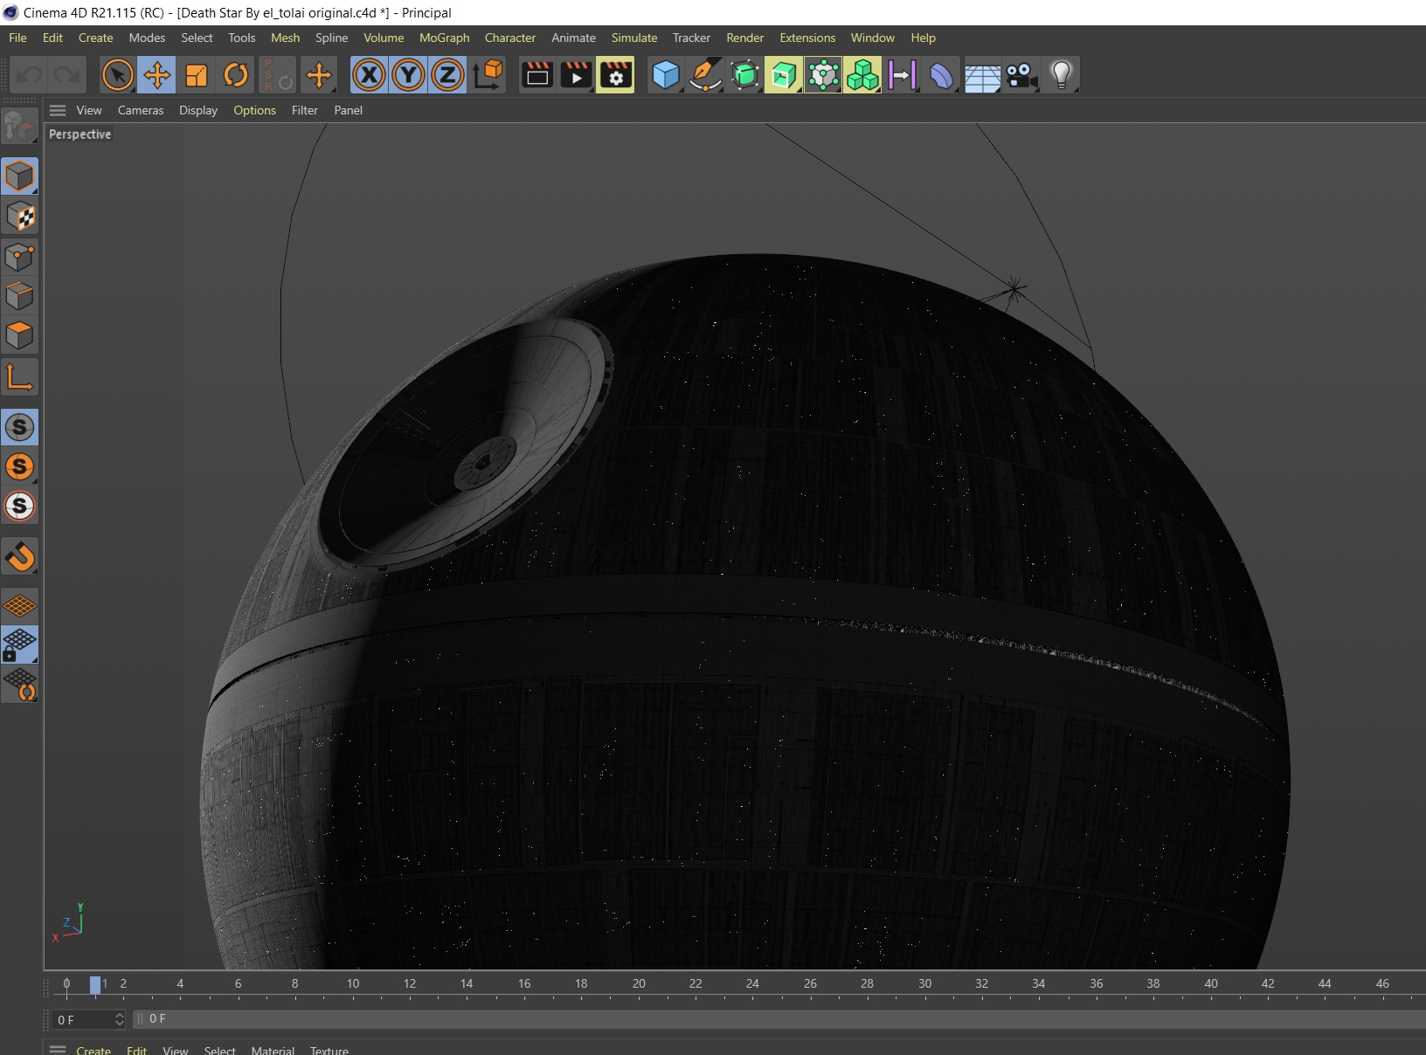This screenshot has height=1055, width=1426.
Task: Open viewport Display menu
Action: click(x=198, y=110)
